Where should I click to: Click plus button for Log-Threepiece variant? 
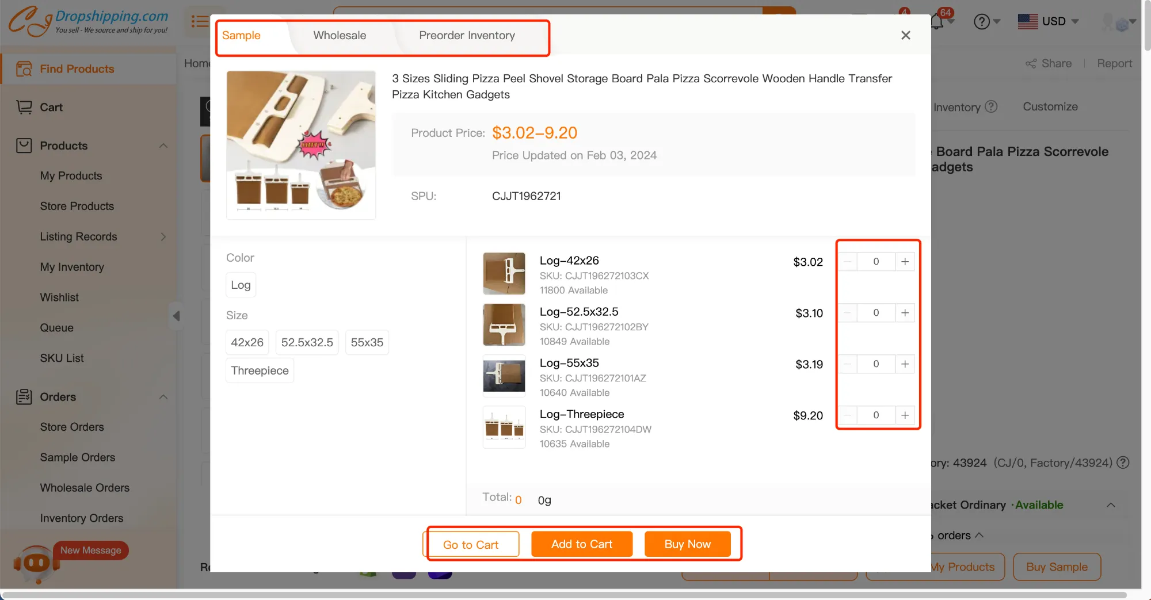[905, 415]
